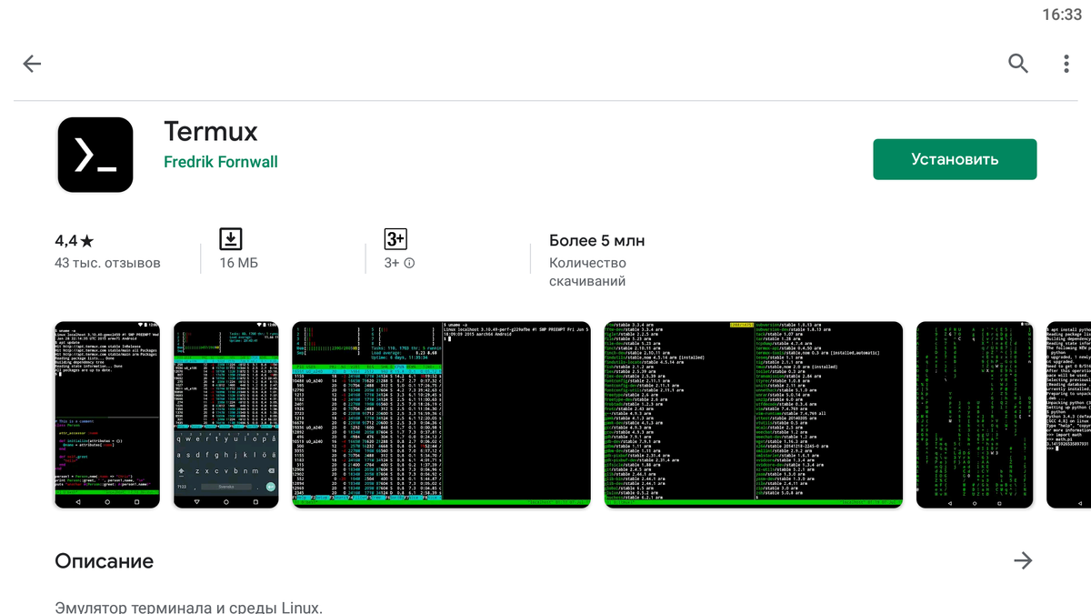
Task: Open search with the magnifier icon
Action: pos(1018,64)
